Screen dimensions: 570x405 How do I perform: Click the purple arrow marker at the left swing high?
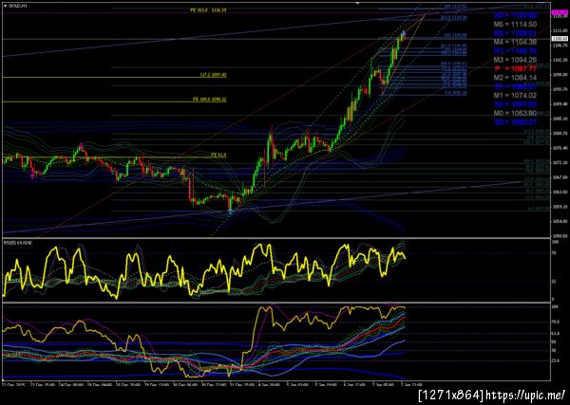pyautogui.click(x=81, y=145)
